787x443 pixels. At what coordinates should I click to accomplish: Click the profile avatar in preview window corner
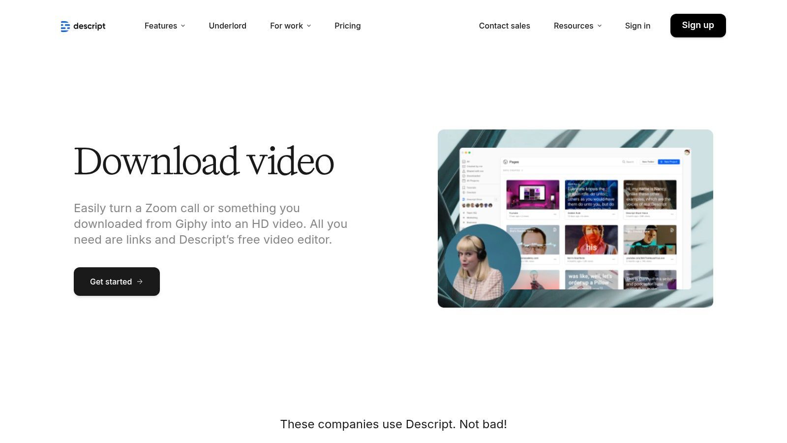pyautogui.click(x=687, y=152)
